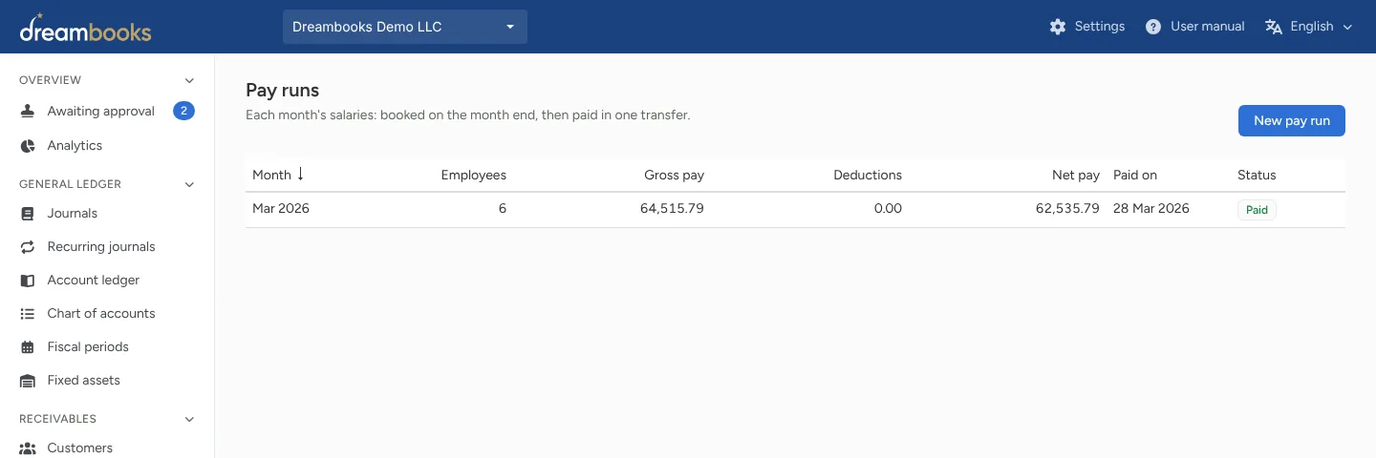Click the Dreambooks logo
This screenshot has width=1376, height=458.
(85, 28)
